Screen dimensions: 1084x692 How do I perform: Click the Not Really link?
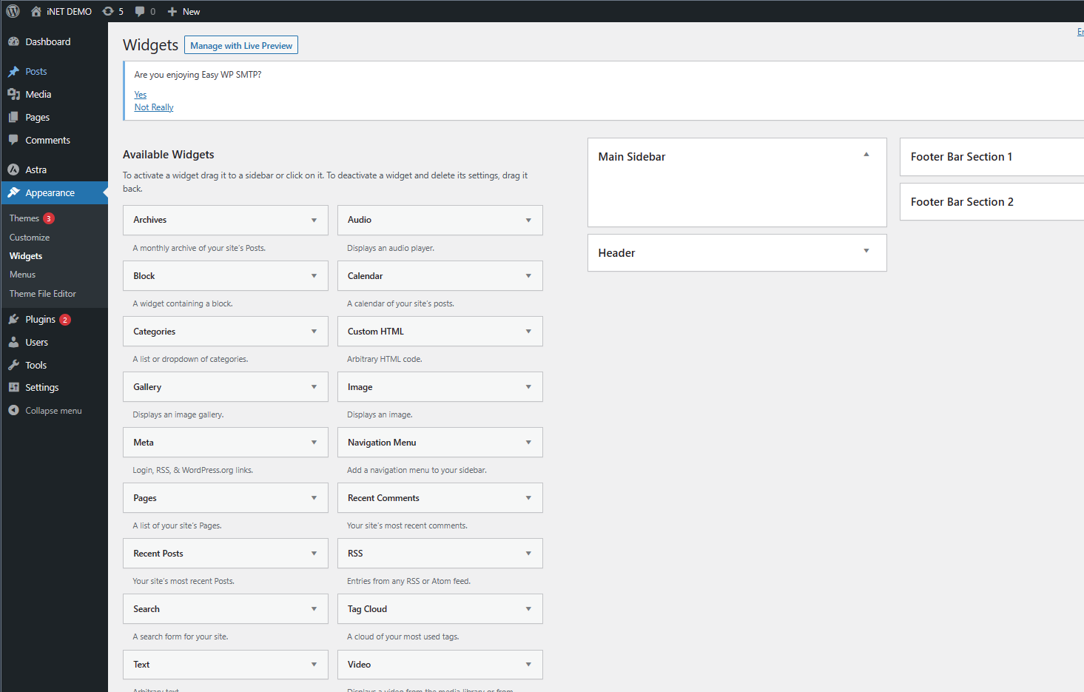154,107
